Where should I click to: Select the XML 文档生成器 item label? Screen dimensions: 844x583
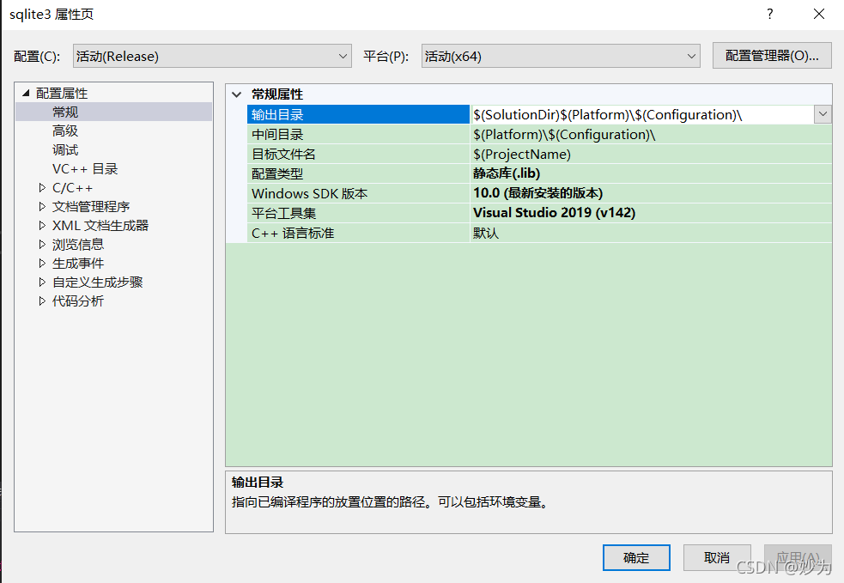(100, 226)
